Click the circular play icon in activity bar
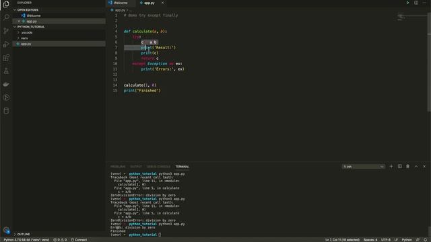This screenshot has width=431, height=242. (6, 97)
